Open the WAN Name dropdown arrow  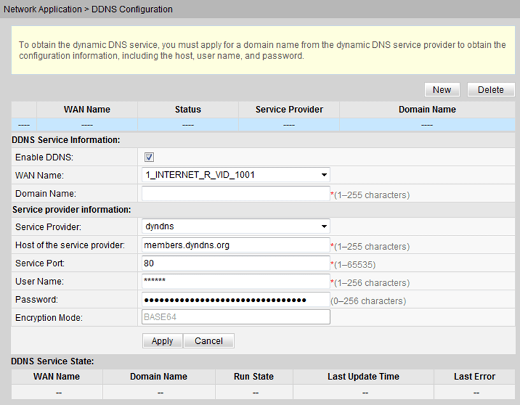(x=324, y=174)
